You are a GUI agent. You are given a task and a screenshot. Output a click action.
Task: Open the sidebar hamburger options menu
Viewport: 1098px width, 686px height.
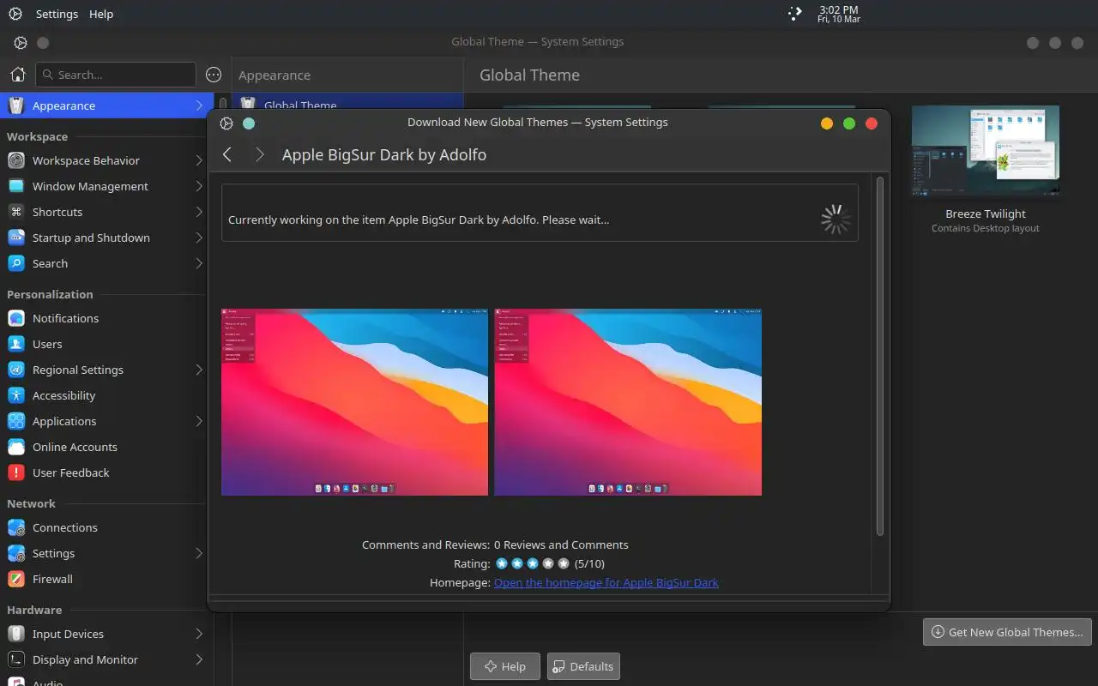214,75
